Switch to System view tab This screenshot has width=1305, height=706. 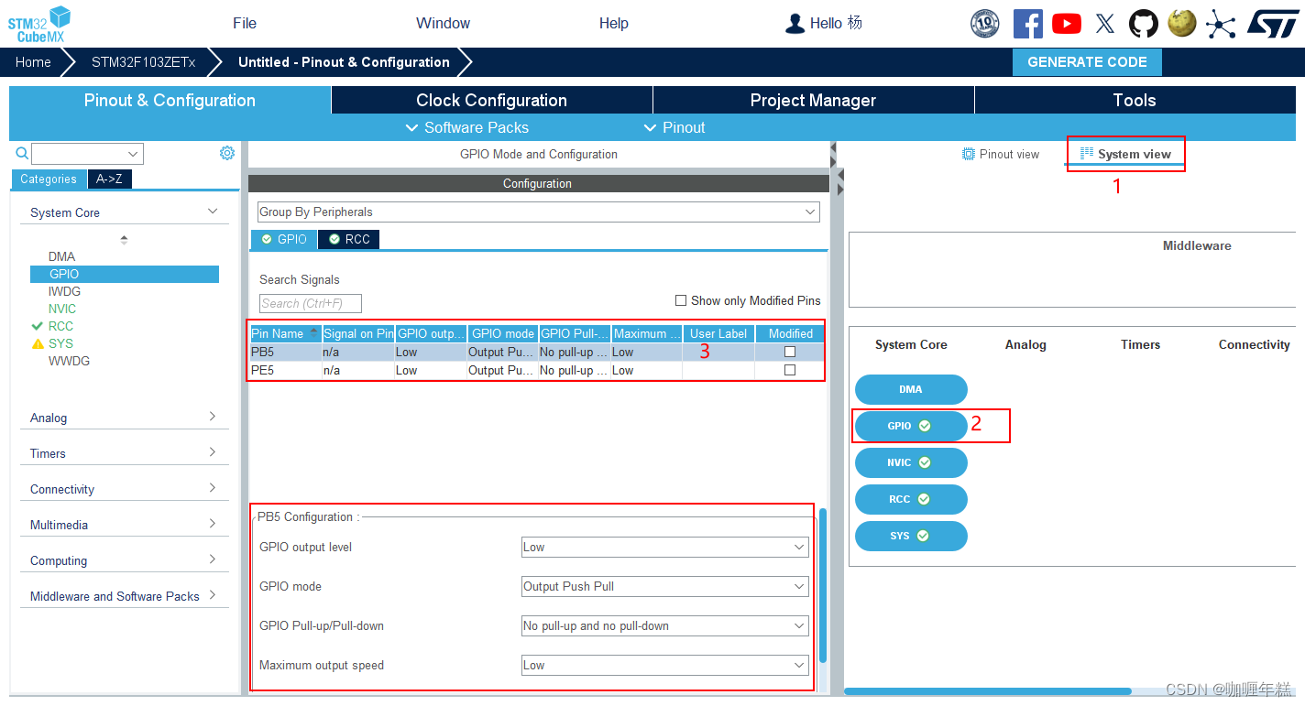[x=1125, y=154]
